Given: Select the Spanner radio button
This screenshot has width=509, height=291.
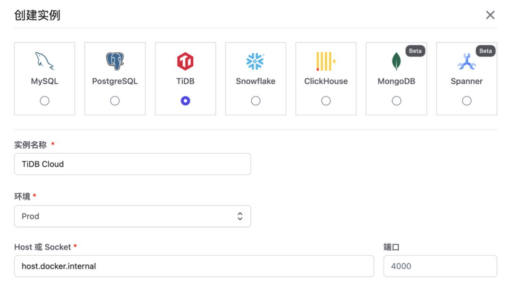Looking at the screenshot, I should [467, 101].
